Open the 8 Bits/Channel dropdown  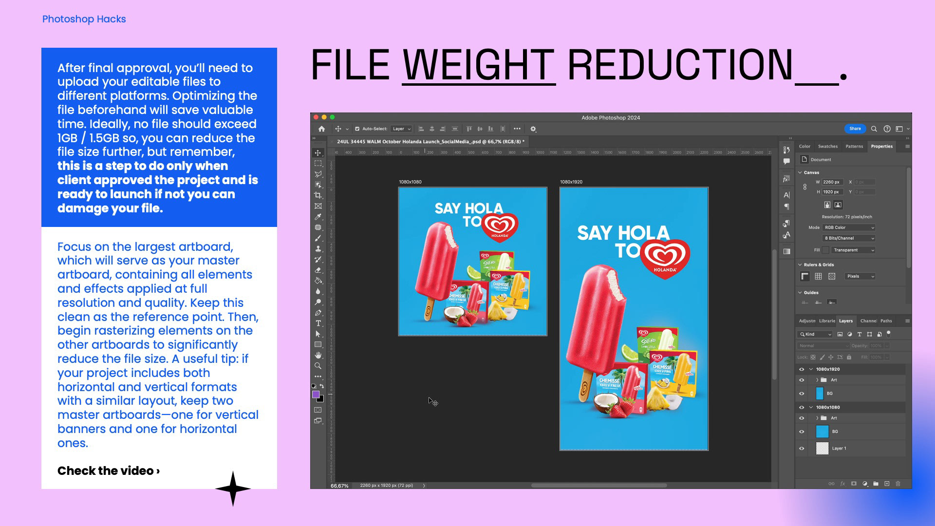coord(849,238)
